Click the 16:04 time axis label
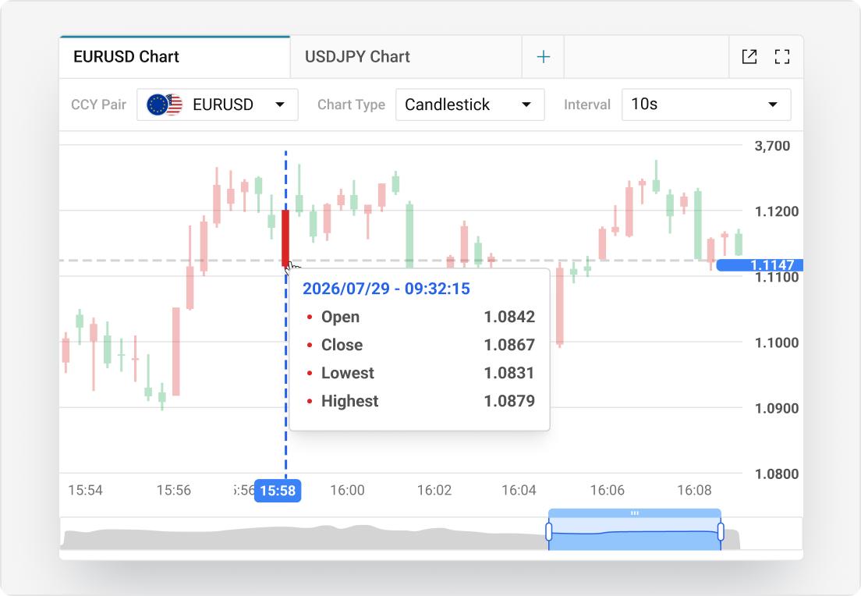Viewport: 861px width, 596px height. point(519,490)
